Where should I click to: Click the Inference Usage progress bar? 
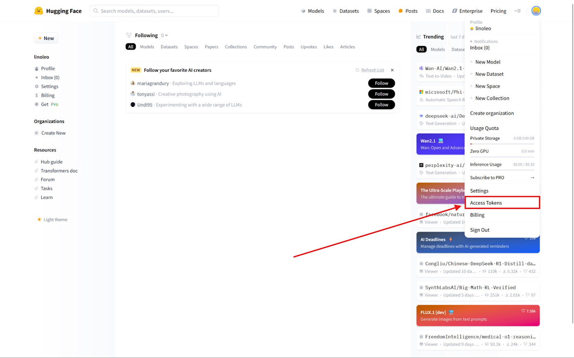pyautogui.click(x=502, y=170)
